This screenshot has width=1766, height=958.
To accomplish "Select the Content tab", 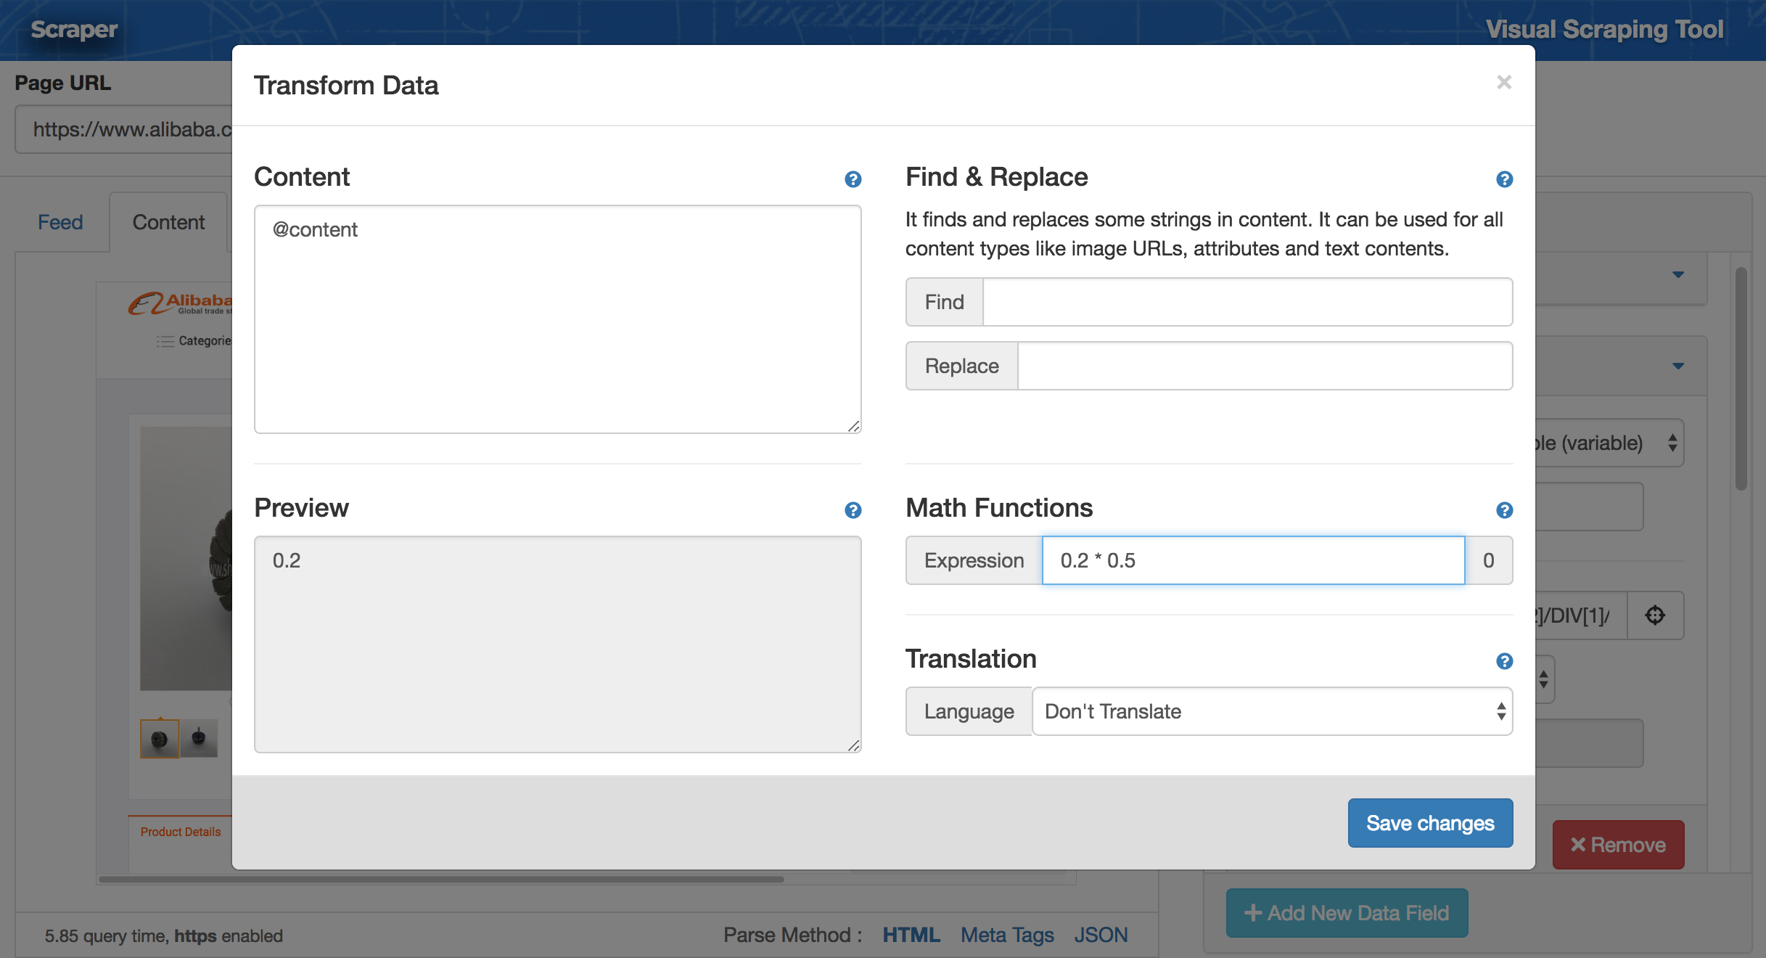I will click(168, 222).
